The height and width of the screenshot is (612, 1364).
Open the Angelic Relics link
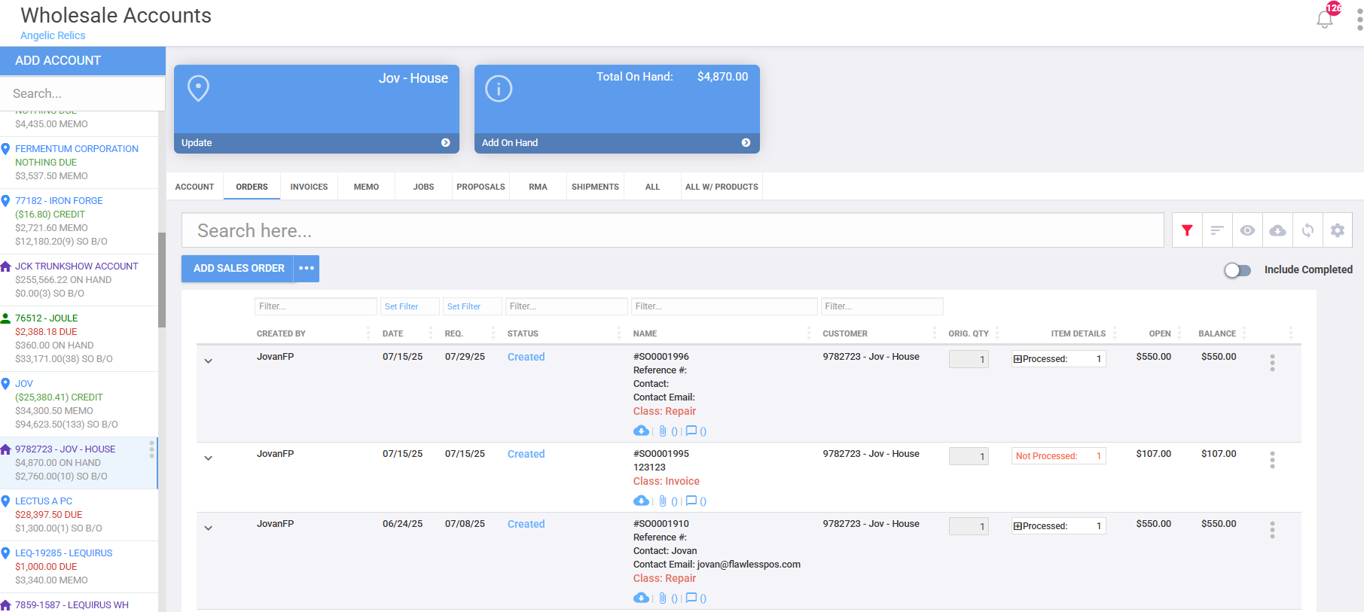(x=53, y=35)
